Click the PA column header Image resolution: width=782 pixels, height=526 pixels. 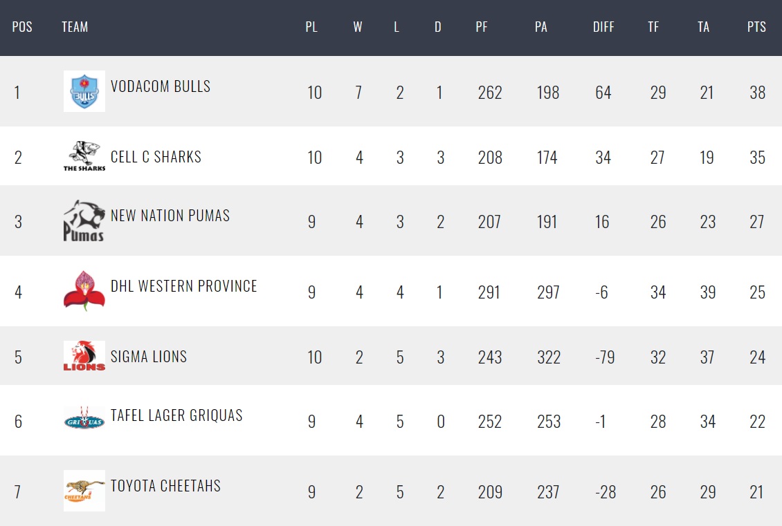coord(540,27)
